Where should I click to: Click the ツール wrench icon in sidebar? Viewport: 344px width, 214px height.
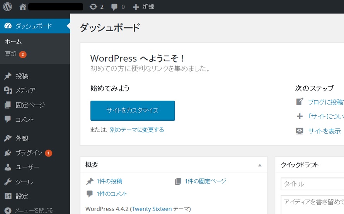(x=8, y=182)
